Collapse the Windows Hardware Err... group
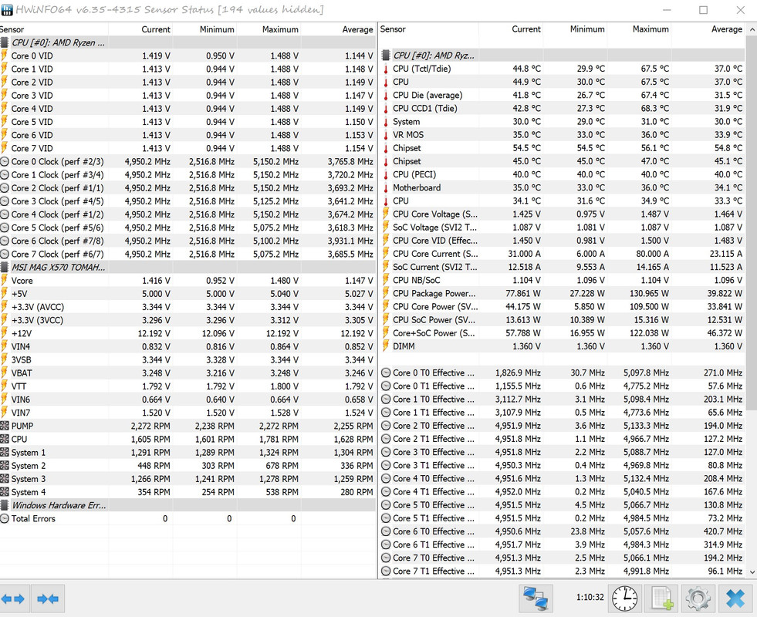The width and height of the screenshot is (757, 617). tap(188, 505)
